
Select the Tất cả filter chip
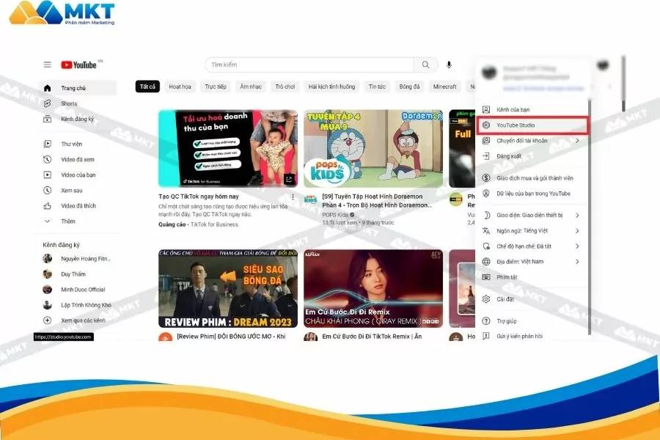[147, 87]
